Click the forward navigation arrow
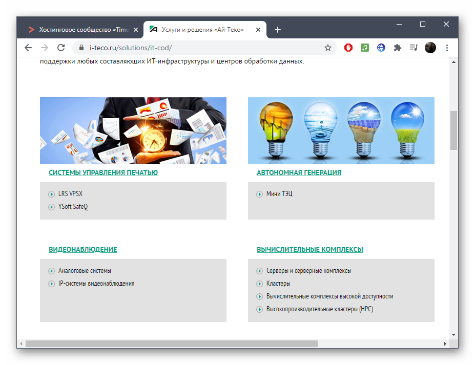Image resolution: width=475 pixels, height=365 pixels. [45, 48]
